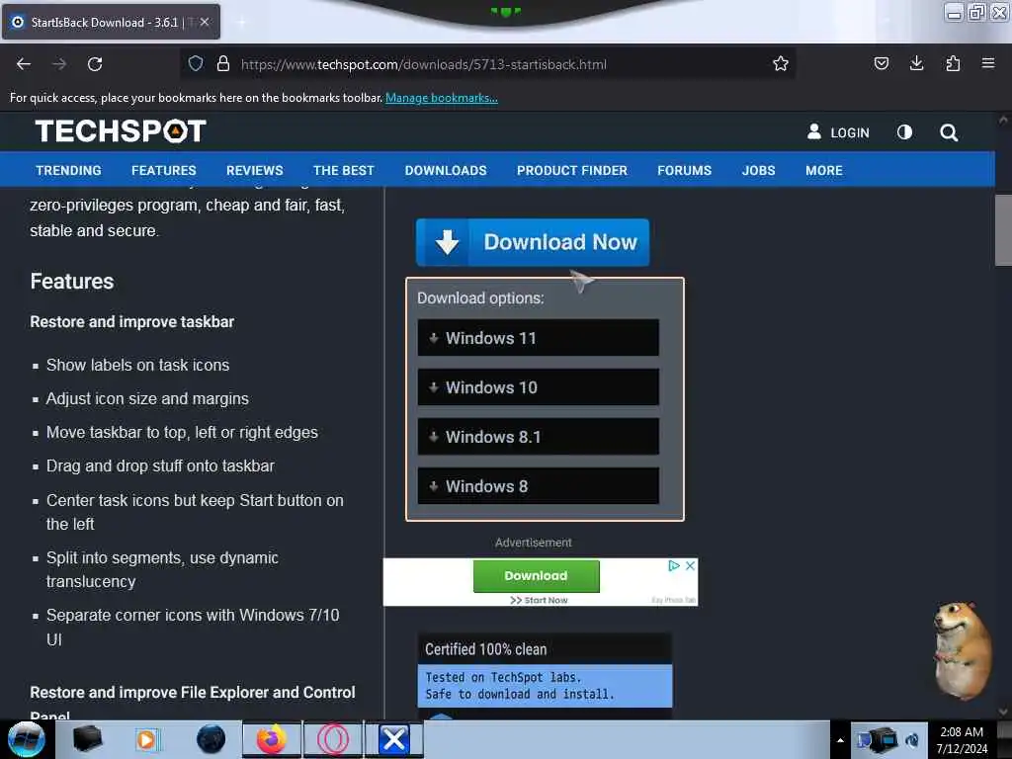Open a new browser tab

(x=241, y=22)
